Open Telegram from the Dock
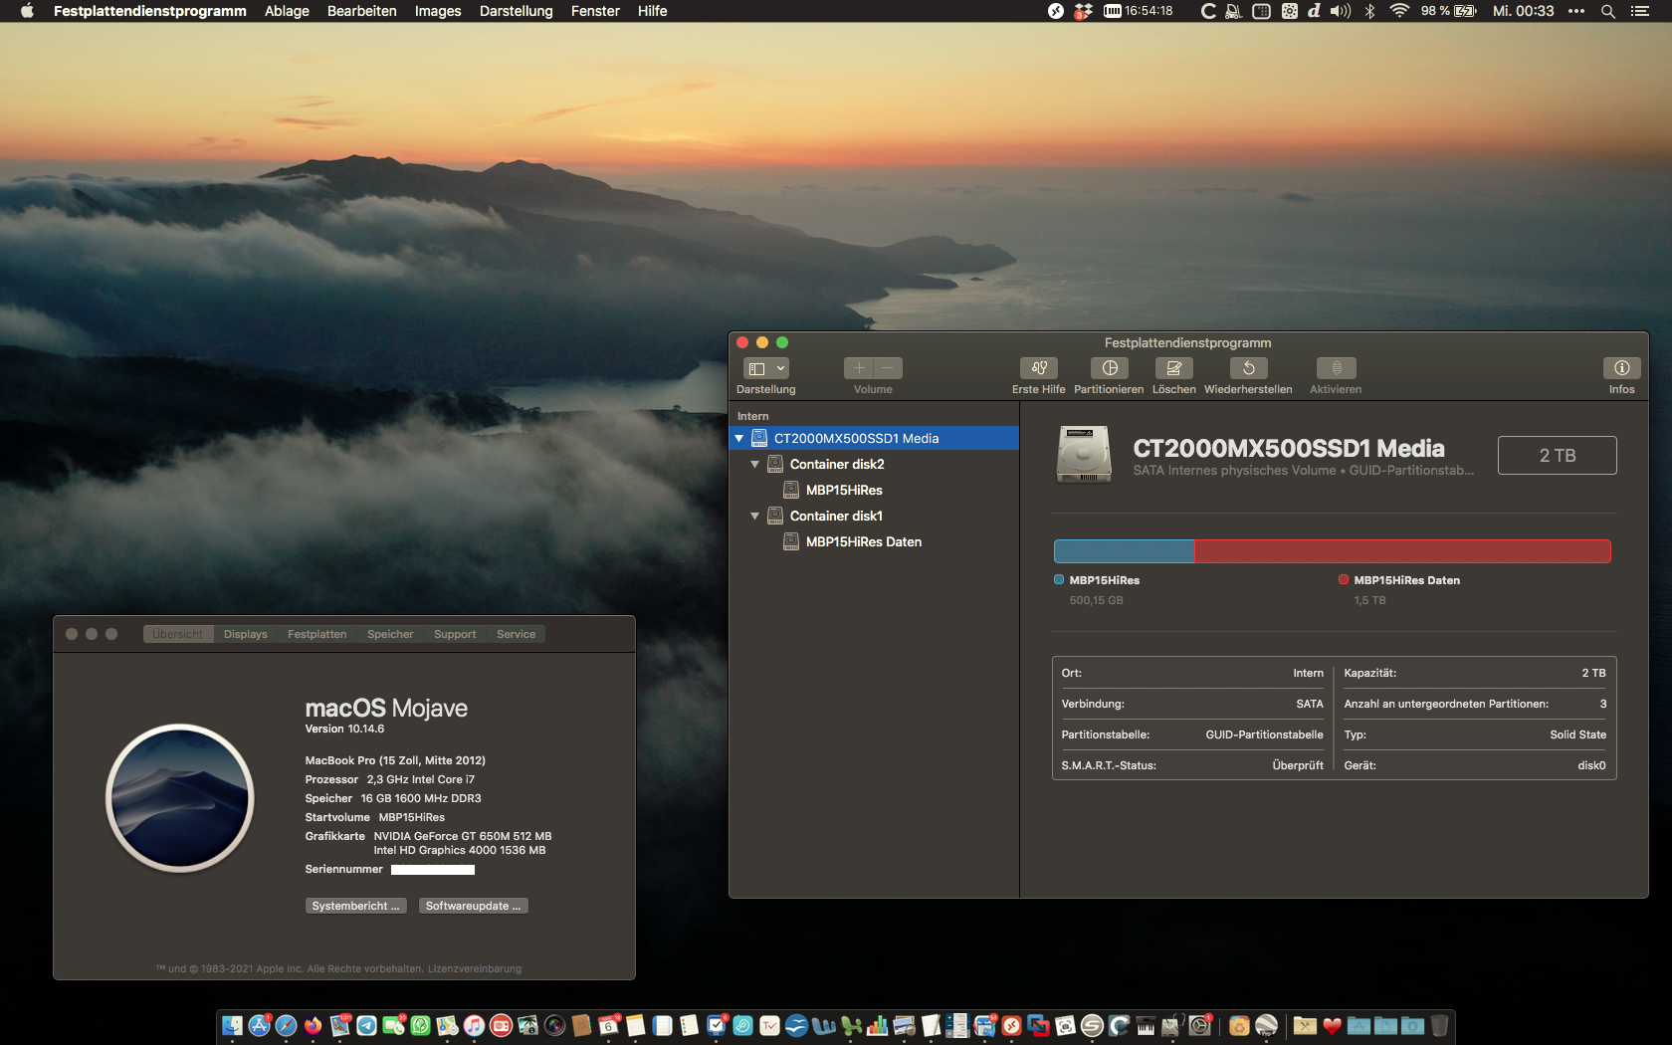 (x=366, y=1025)
